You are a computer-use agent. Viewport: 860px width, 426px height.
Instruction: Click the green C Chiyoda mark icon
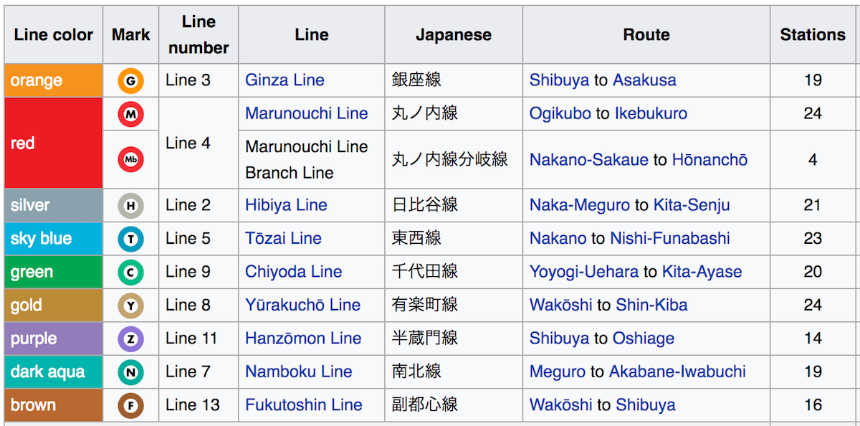[x=130, y=272]
